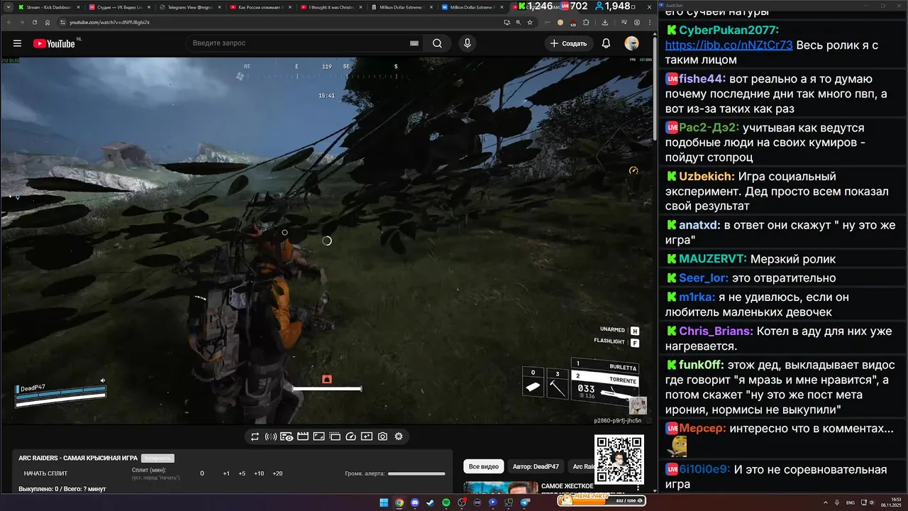
Task: Switch to the 'I thought it was Christmas' tab
Action: (330, 7)
